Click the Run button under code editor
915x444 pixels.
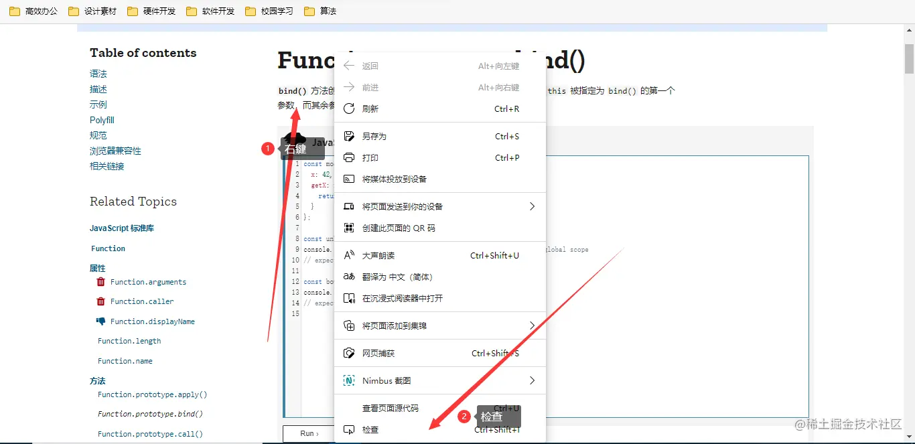point(309,433)
